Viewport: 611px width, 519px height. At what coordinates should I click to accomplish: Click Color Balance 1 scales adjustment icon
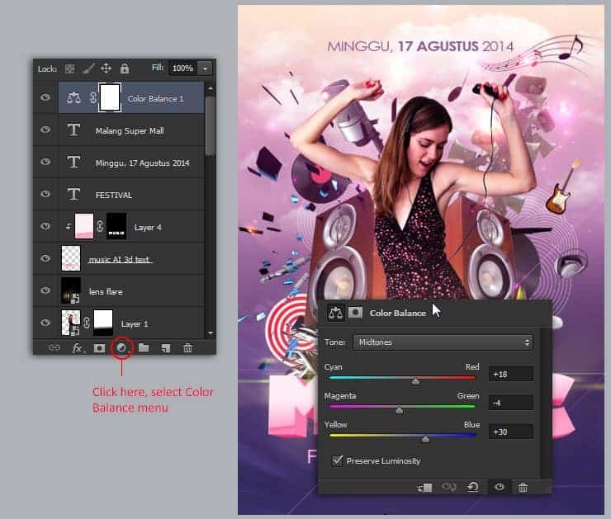tap(73, 97)
